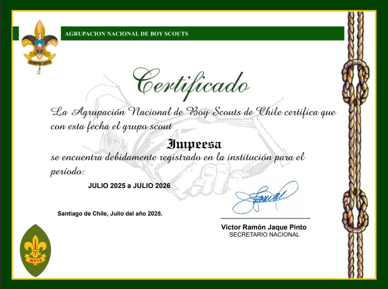Click the signature line above the name
Viewport: 388px width, 289px height.
[x=265, y=218]
